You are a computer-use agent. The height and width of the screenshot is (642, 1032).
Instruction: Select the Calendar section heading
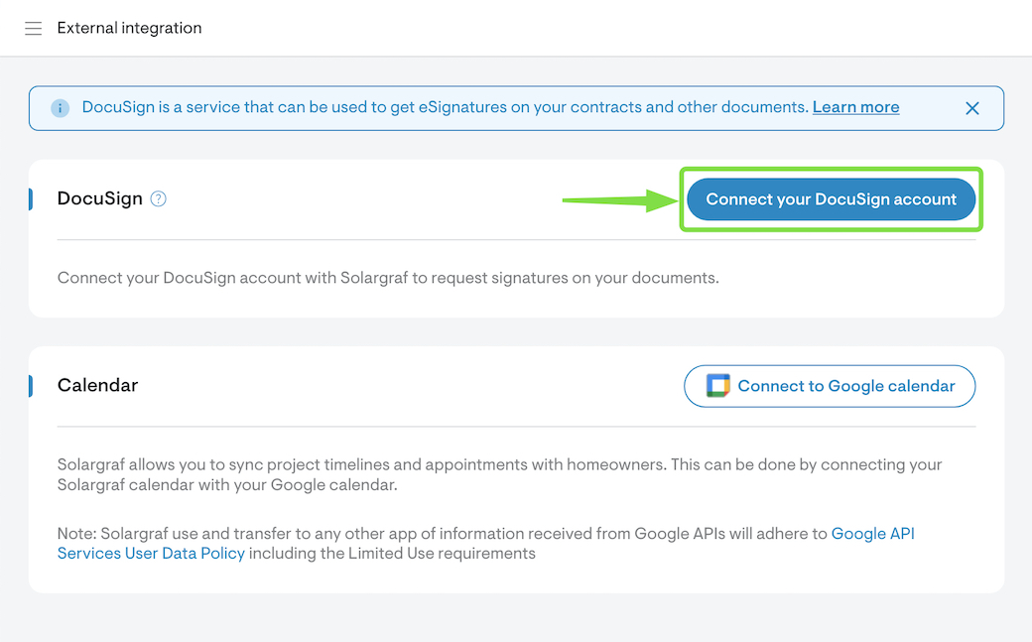[97, 385]
